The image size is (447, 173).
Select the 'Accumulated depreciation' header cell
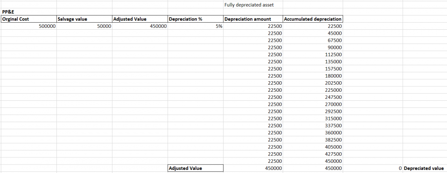click(313, 19)
